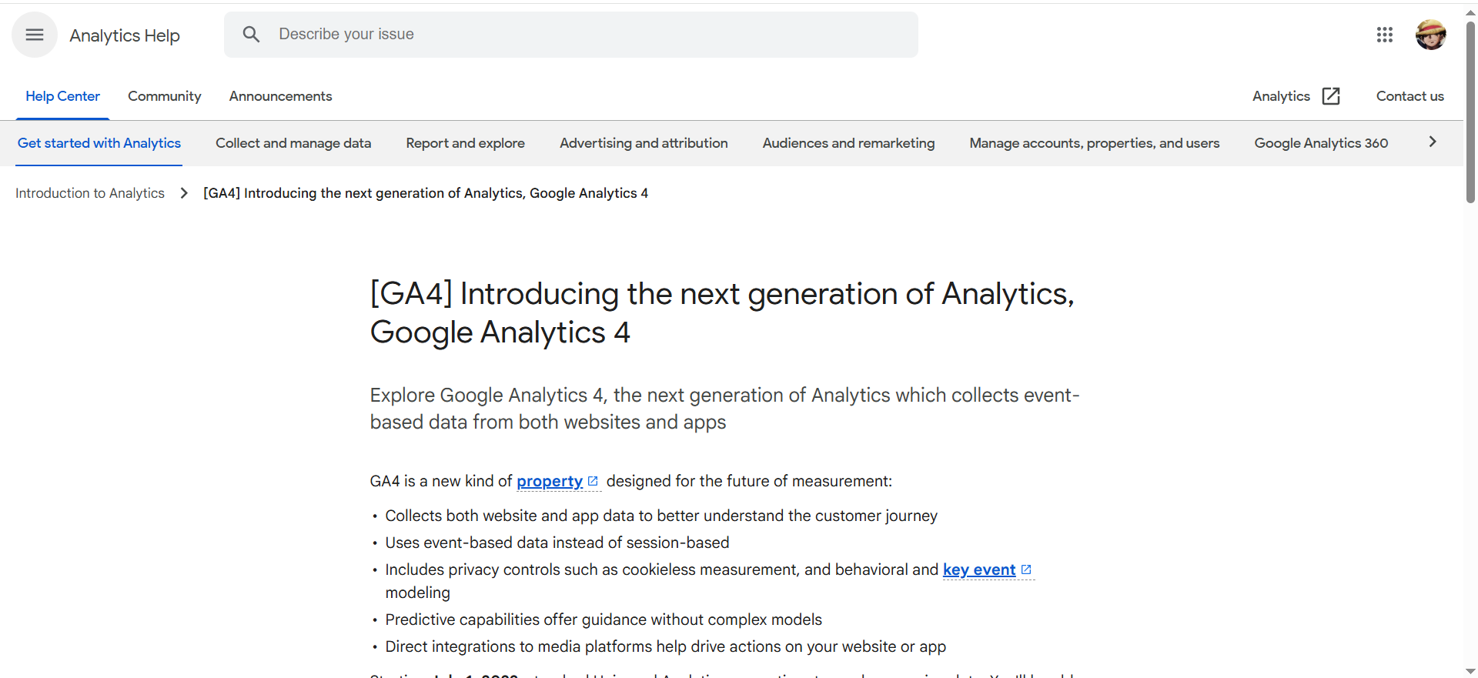The width and height of the screenshot is (1478, 678).
Task: Open the Google apps grid
Action: [1384, 35]
